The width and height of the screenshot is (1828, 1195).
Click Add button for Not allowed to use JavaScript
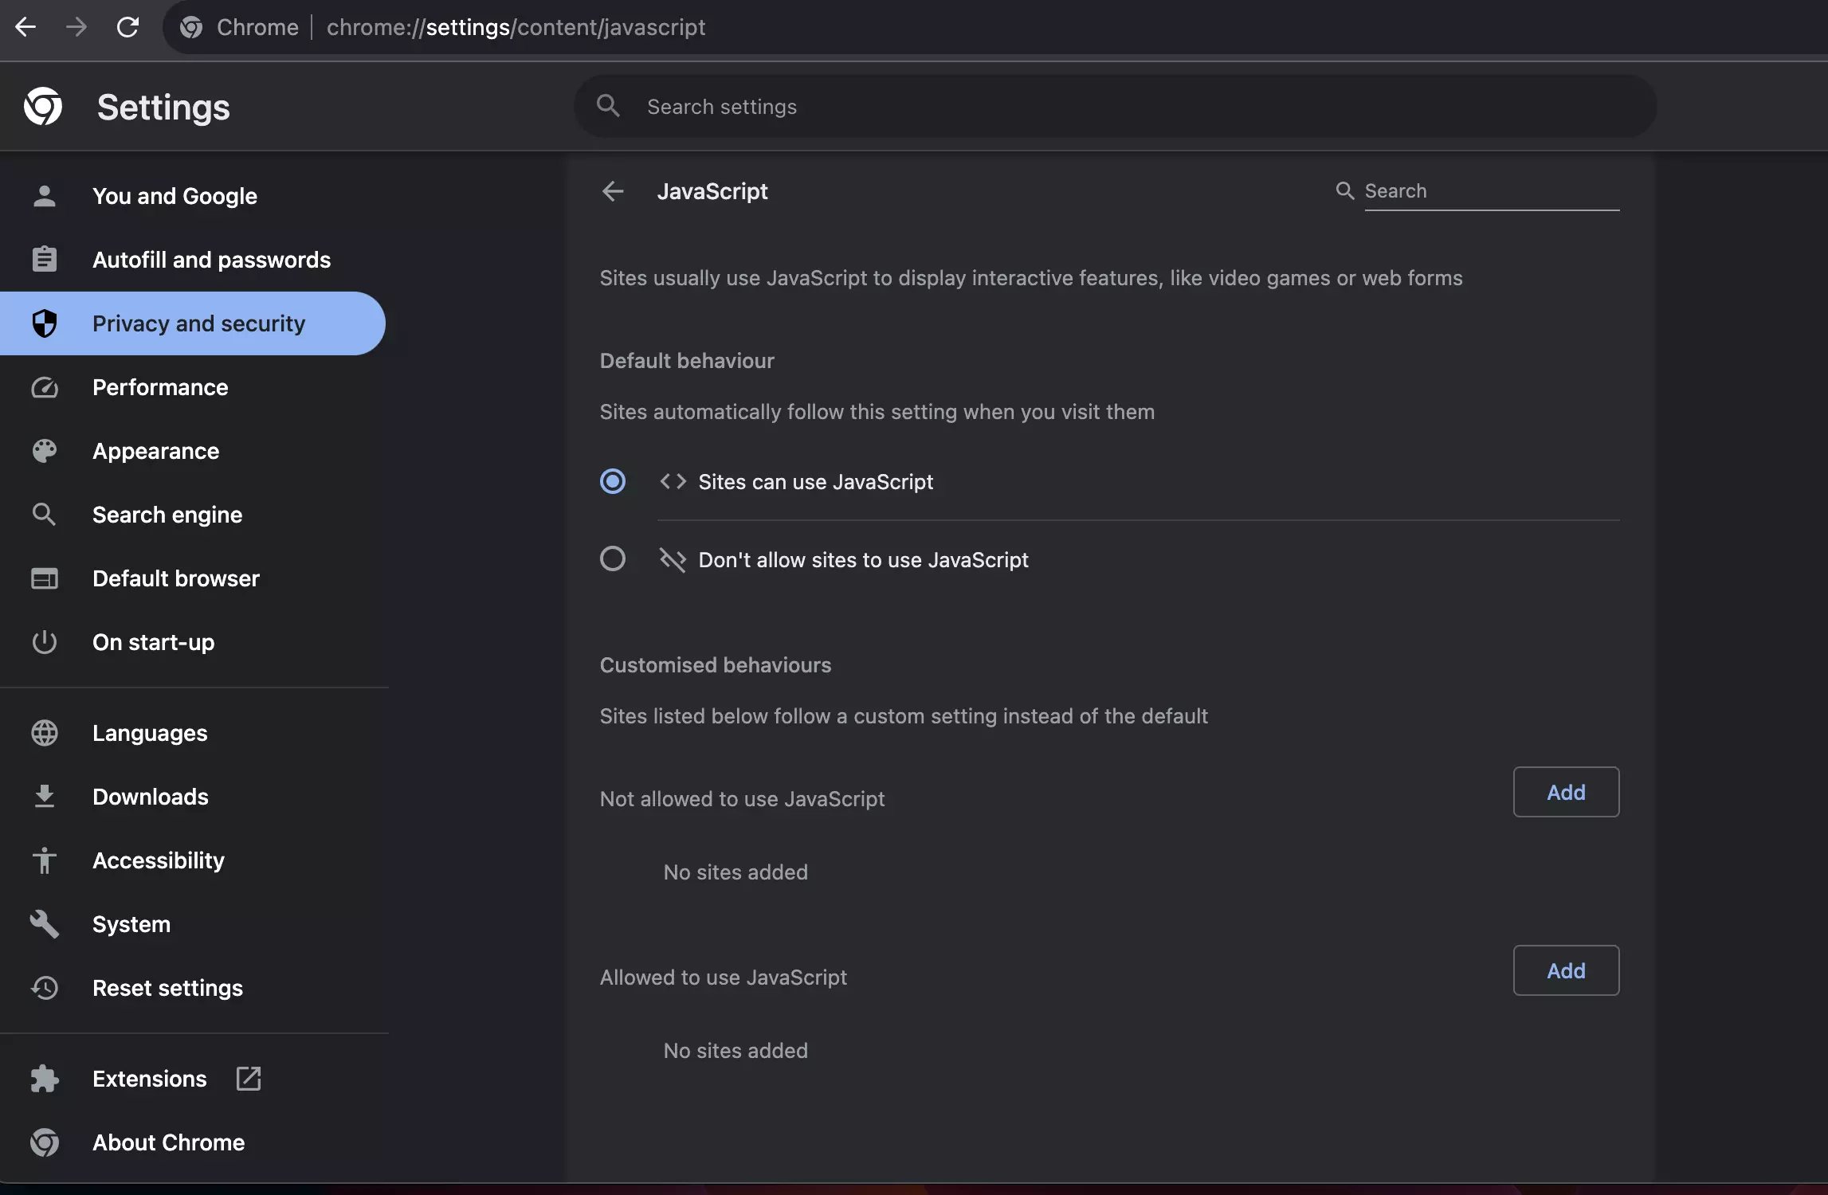pyautogui.click(x=1565, y=791)
